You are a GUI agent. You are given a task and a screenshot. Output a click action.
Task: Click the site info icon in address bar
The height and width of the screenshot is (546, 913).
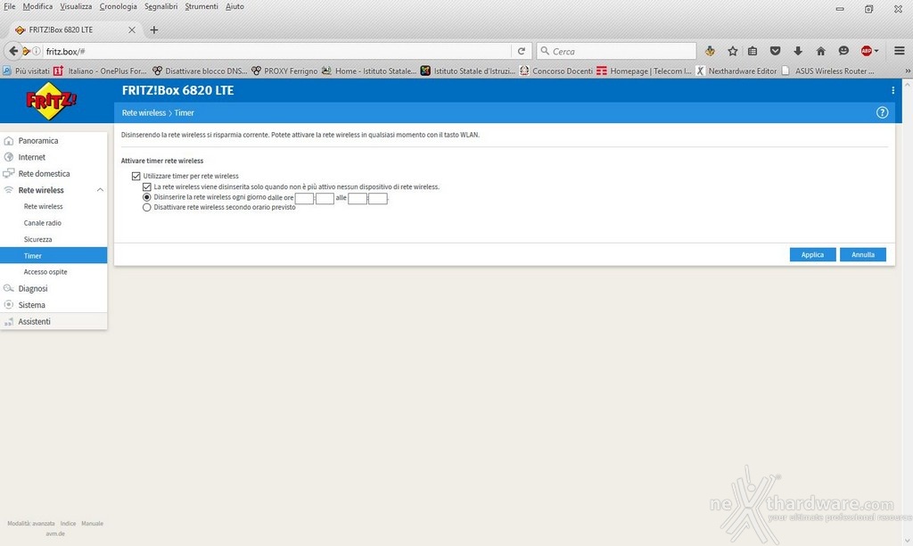(36, 51)
